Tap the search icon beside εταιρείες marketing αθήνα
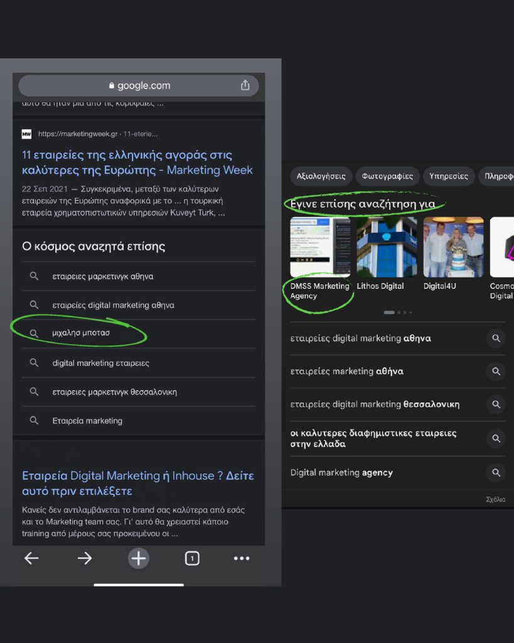This screenshot has width=514, height=643. pyautogui.click(x=496, y=371)
